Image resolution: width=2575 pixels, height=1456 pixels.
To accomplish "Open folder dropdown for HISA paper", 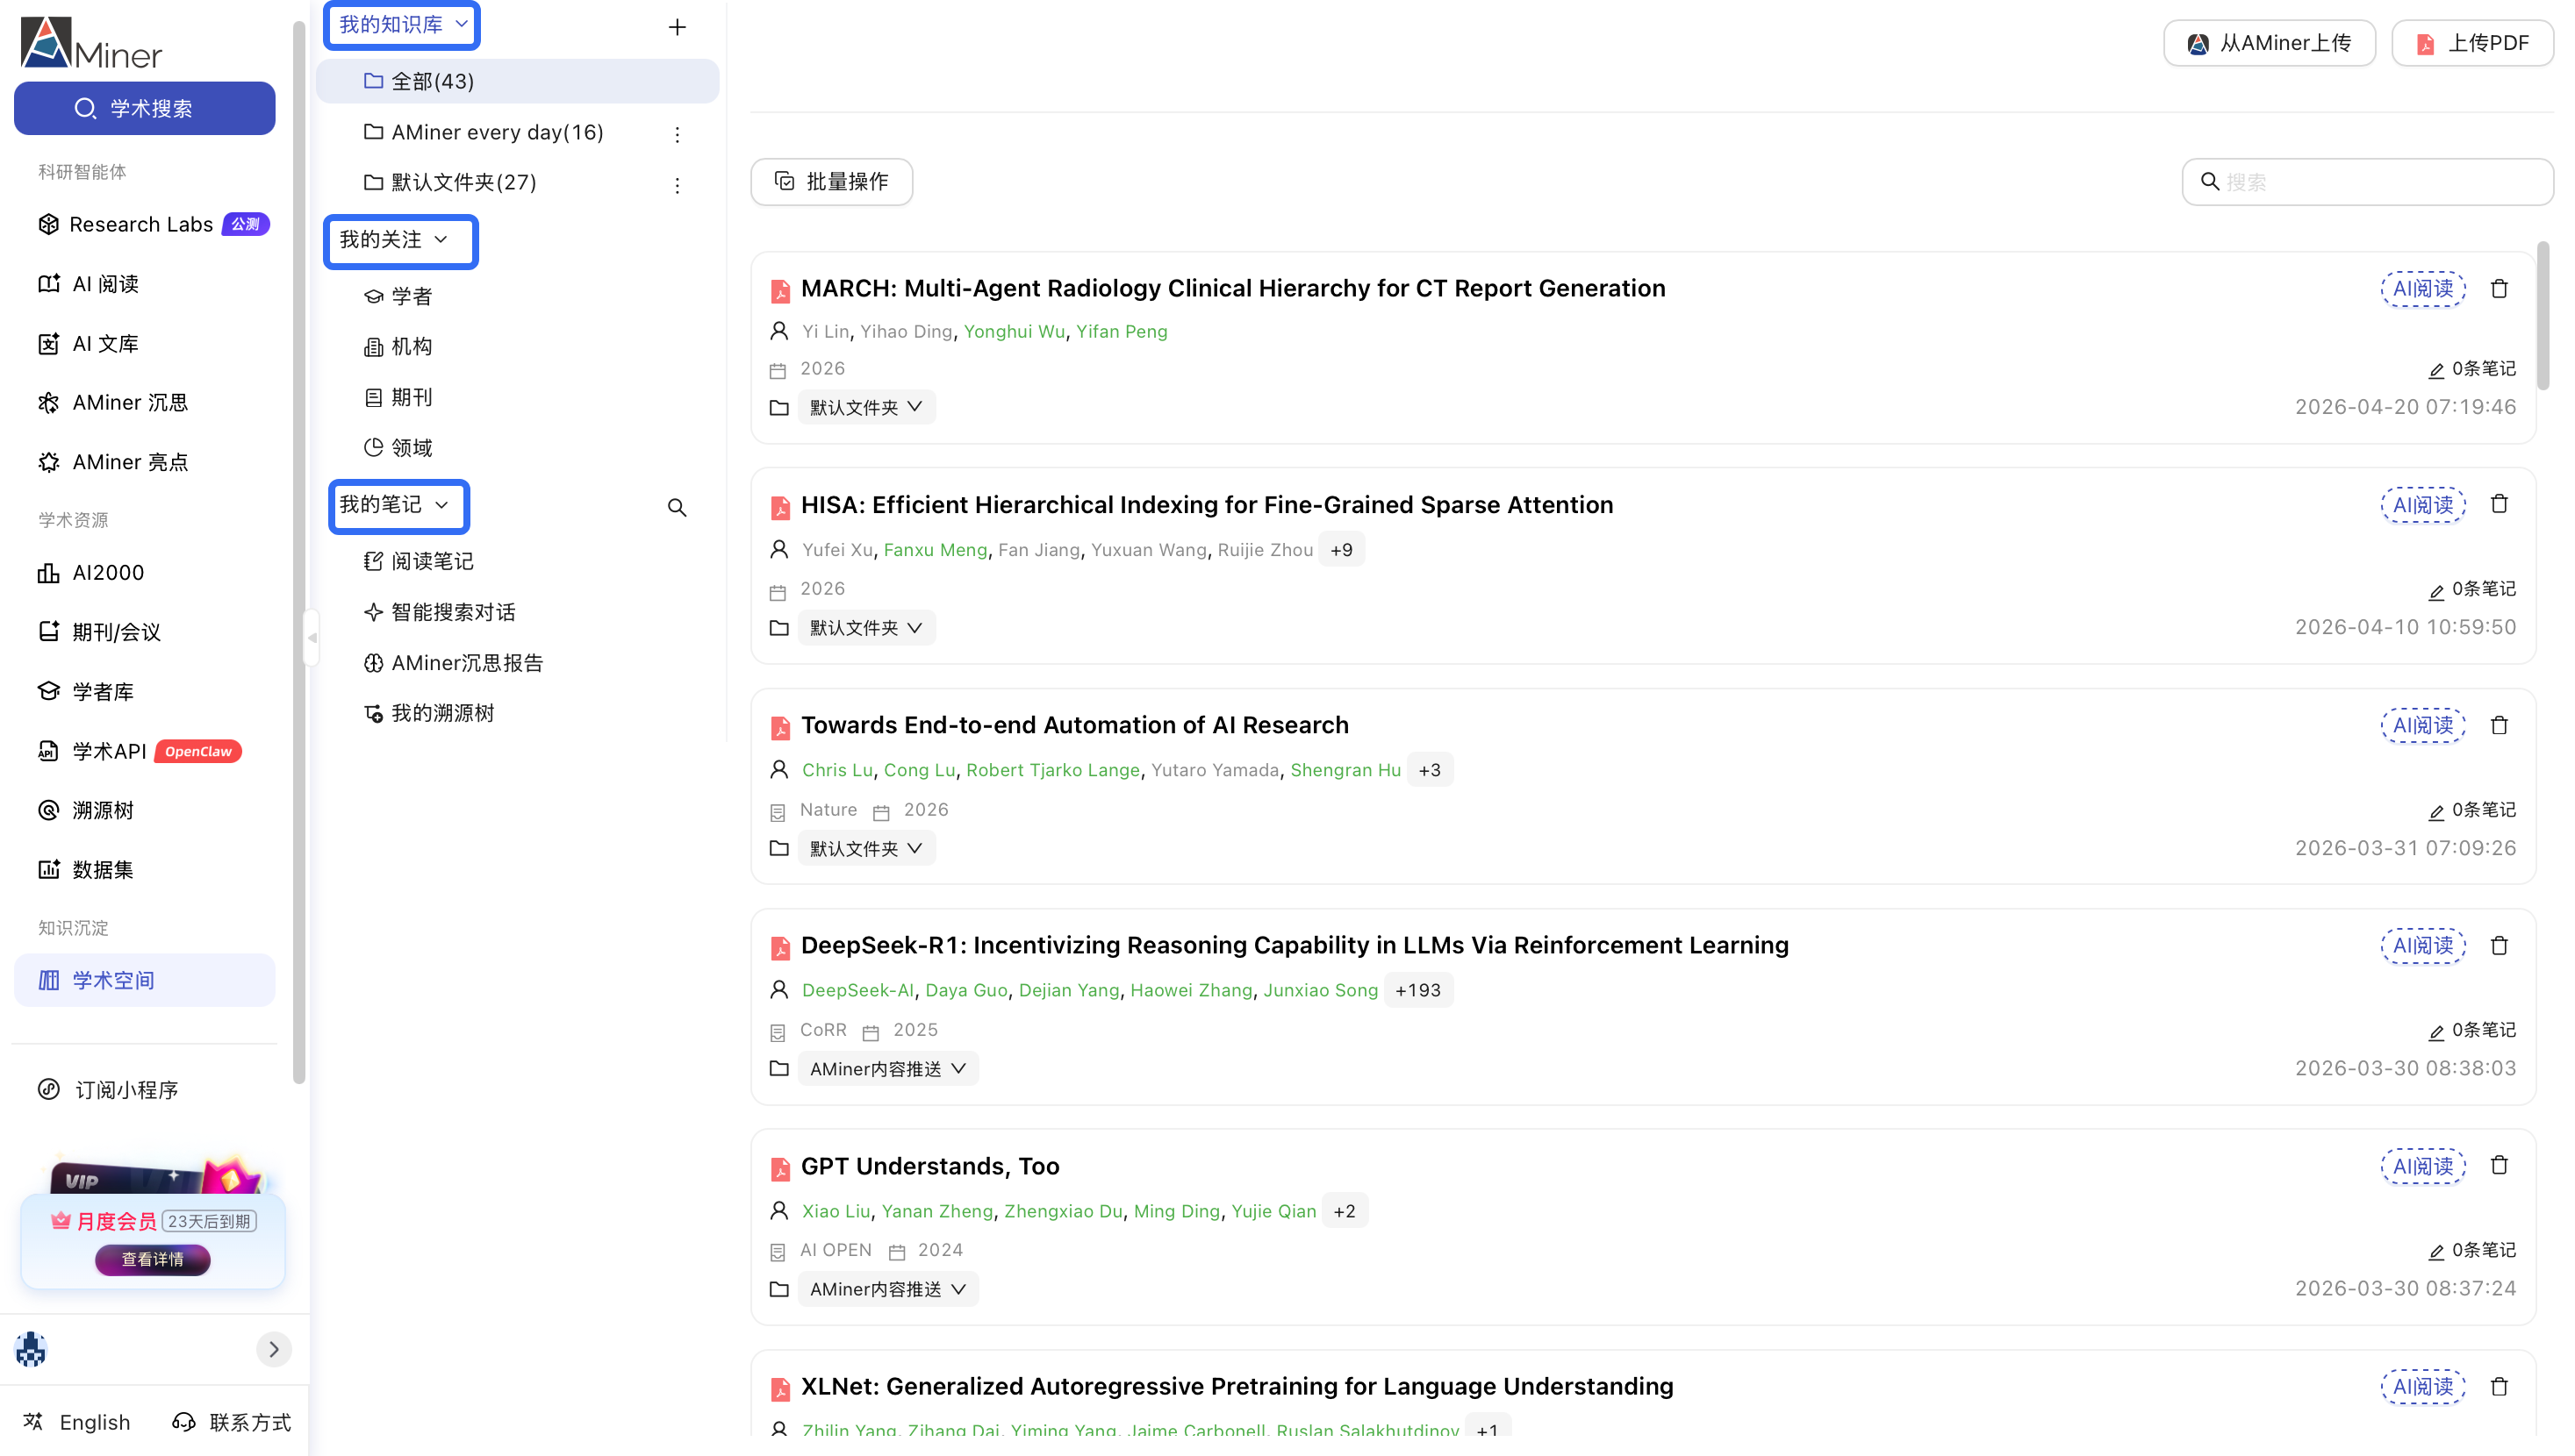I will pos(866,627).
